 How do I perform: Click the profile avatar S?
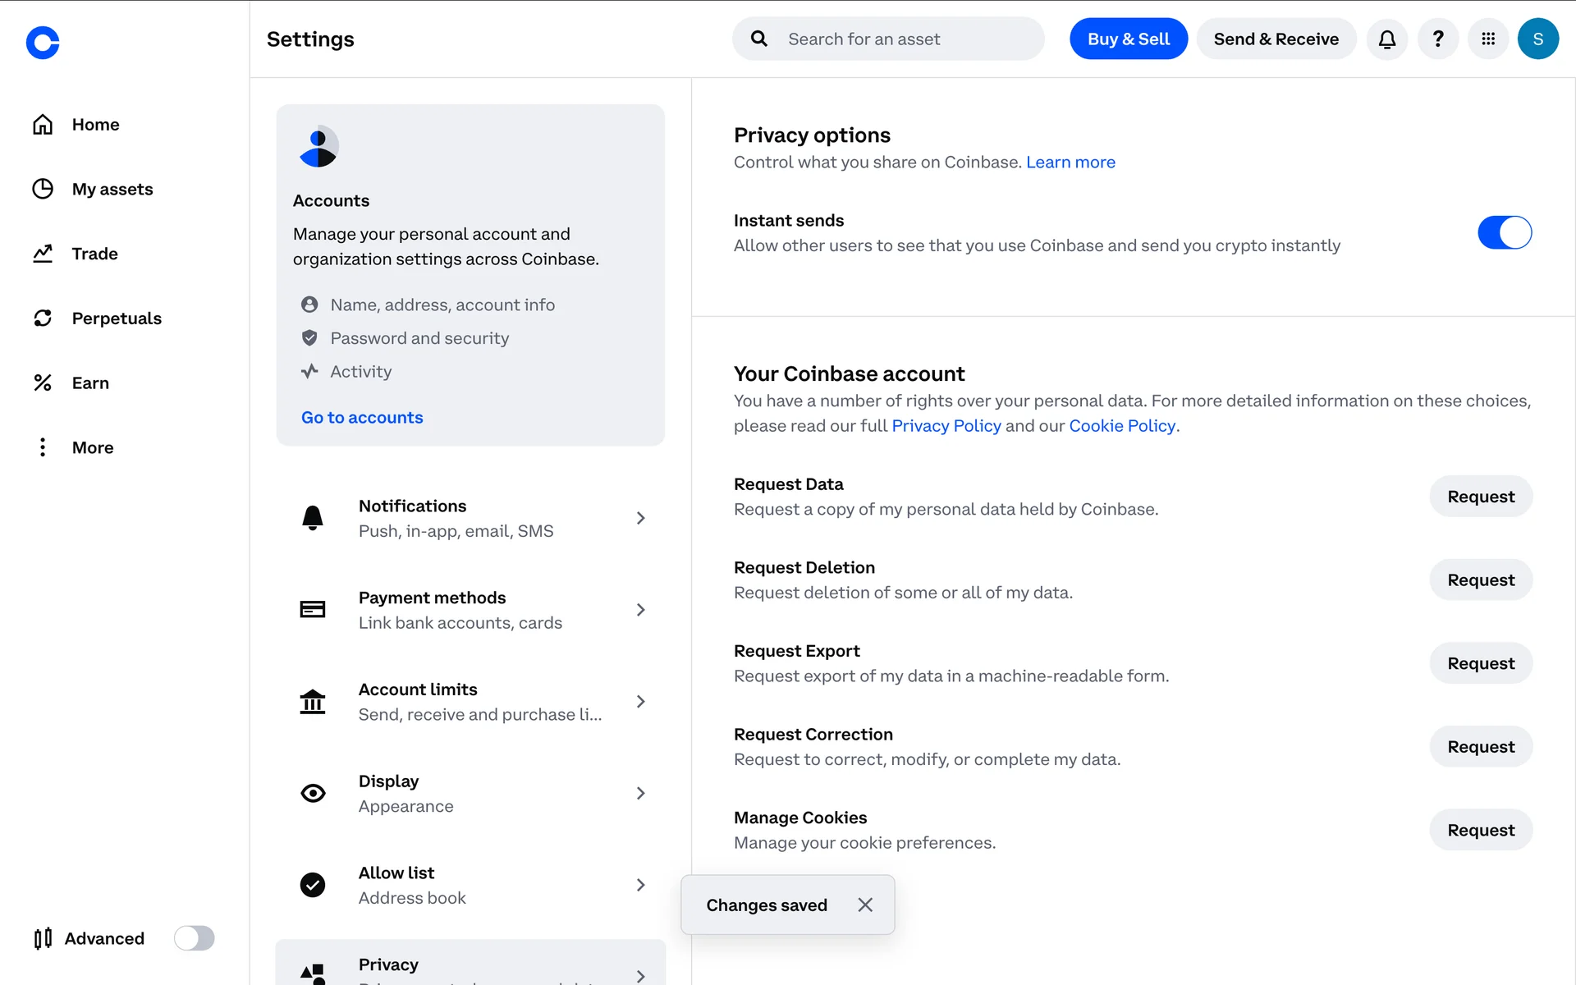[1537, 39]
